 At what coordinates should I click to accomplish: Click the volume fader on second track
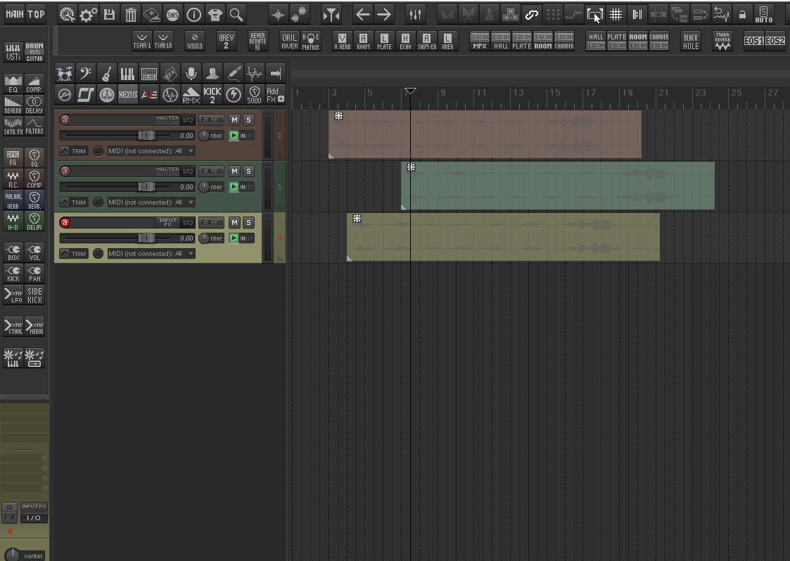(x=146, y=187)
